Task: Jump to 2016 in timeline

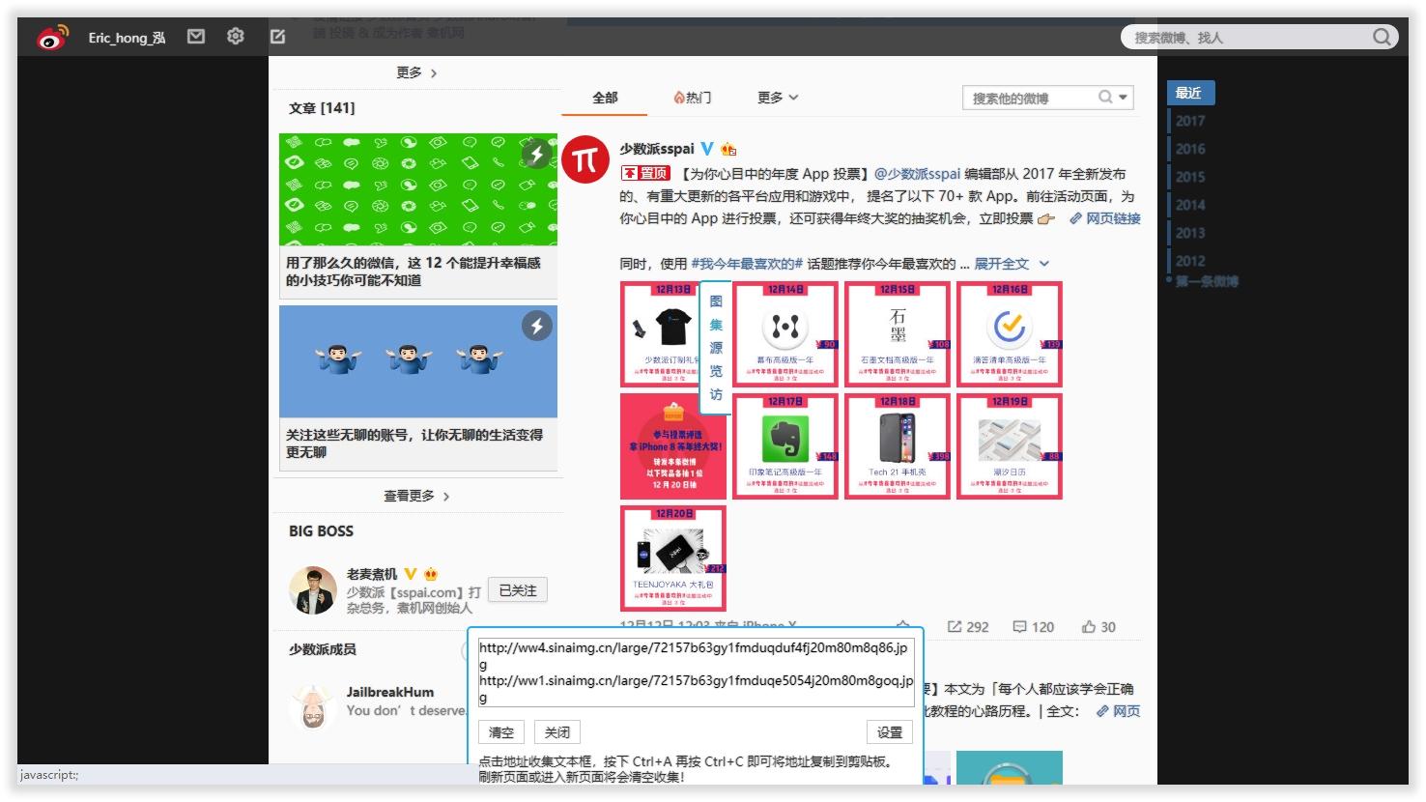Action: point(1190,149)
